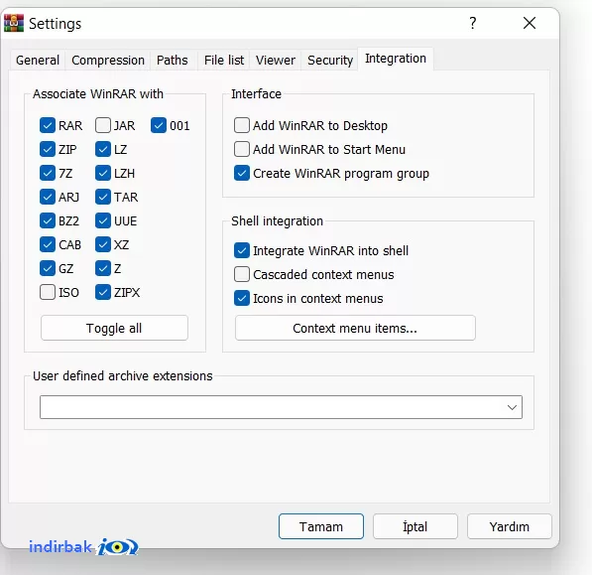Screen dimensions: 592x575
Task: Open help with the Yardım button
Action: tap(510, 526)
